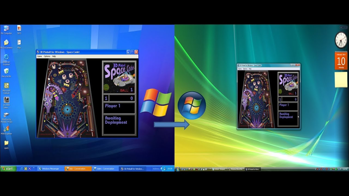Select 3D Pinball button on XP taskbar
349x196 pixels.
[132, 169]
